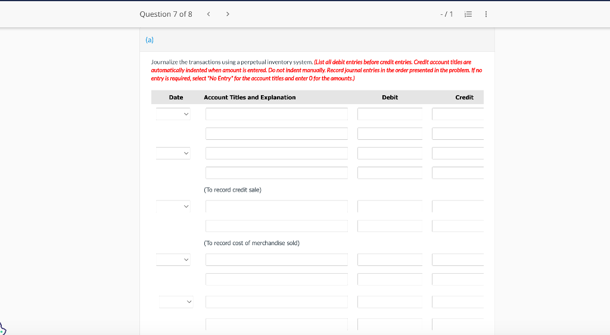Click Credit field beside the last visible Date dropdown
Viewport: 610px width, 335px height.
(x=458, y=302)
